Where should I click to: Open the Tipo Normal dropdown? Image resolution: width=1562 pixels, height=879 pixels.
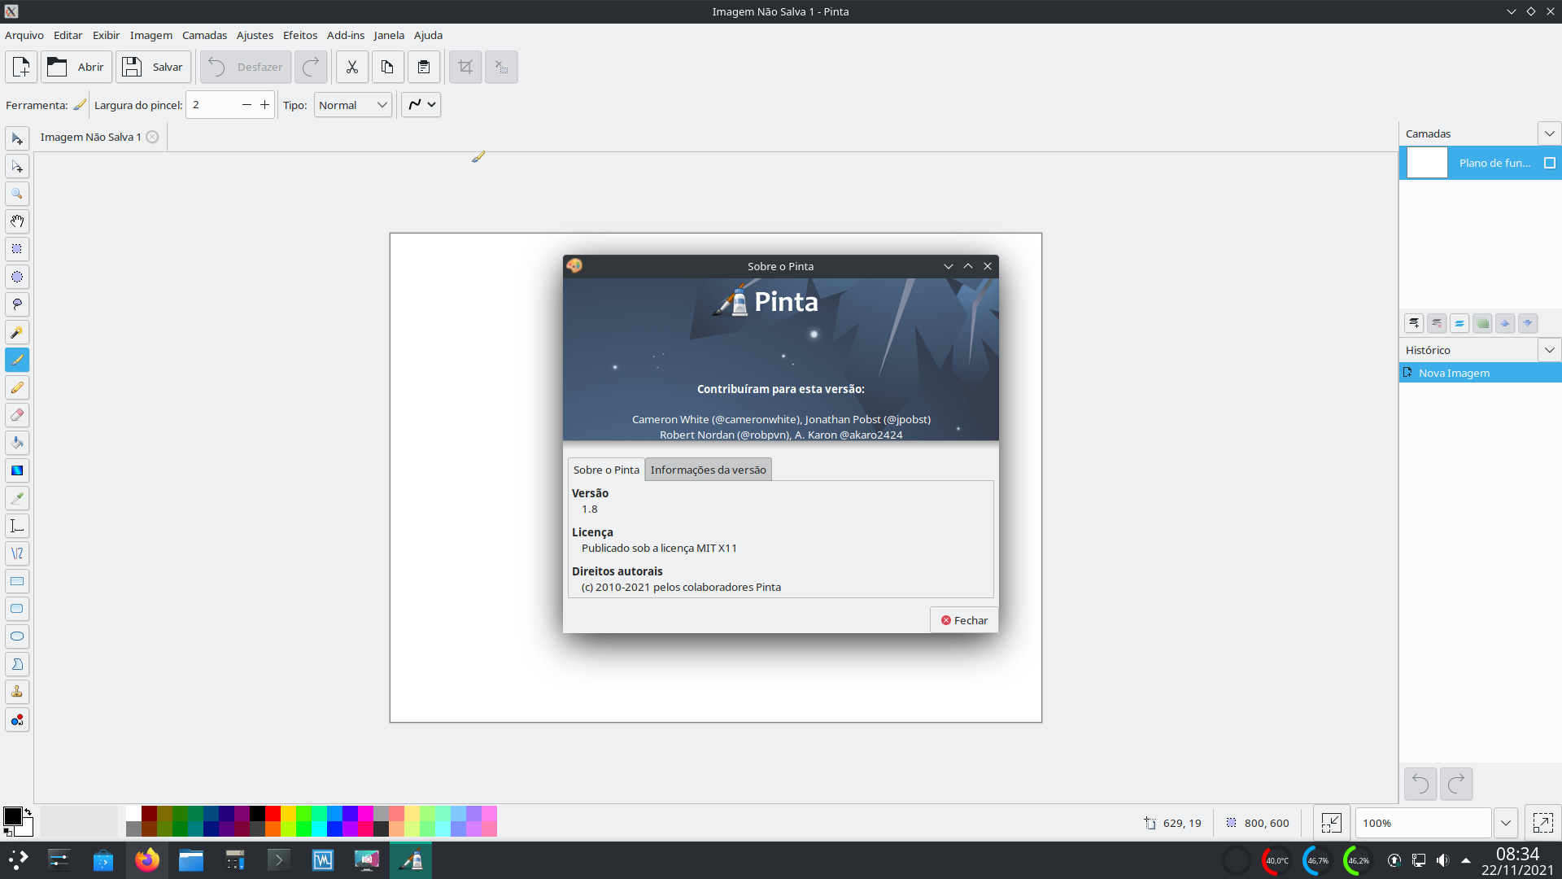353,105
